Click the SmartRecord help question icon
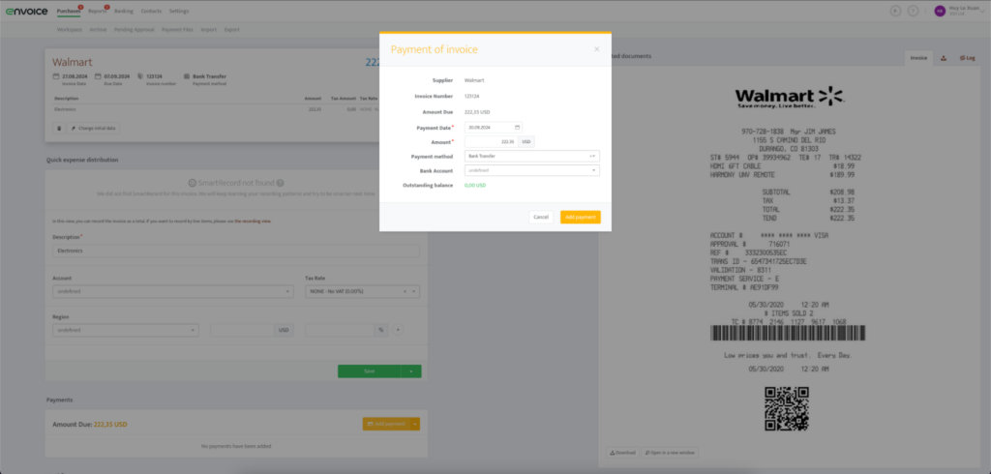The image size is (991, 474). (x=280, y=183)
